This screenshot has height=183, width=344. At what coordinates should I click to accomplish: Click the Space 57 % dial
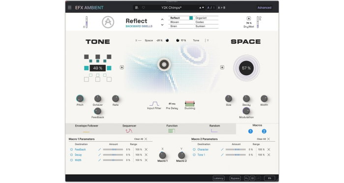pos(246,68)
